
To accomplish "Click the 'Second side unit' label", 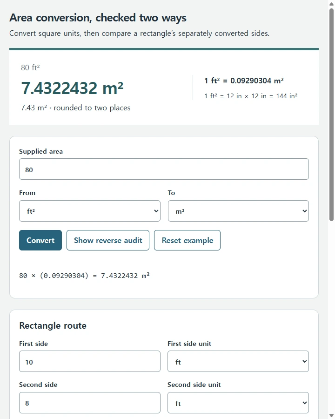I will coord(194,385).
